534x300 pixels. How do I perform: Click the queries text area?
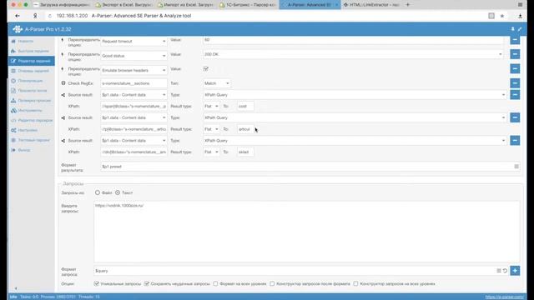[307, 232]
